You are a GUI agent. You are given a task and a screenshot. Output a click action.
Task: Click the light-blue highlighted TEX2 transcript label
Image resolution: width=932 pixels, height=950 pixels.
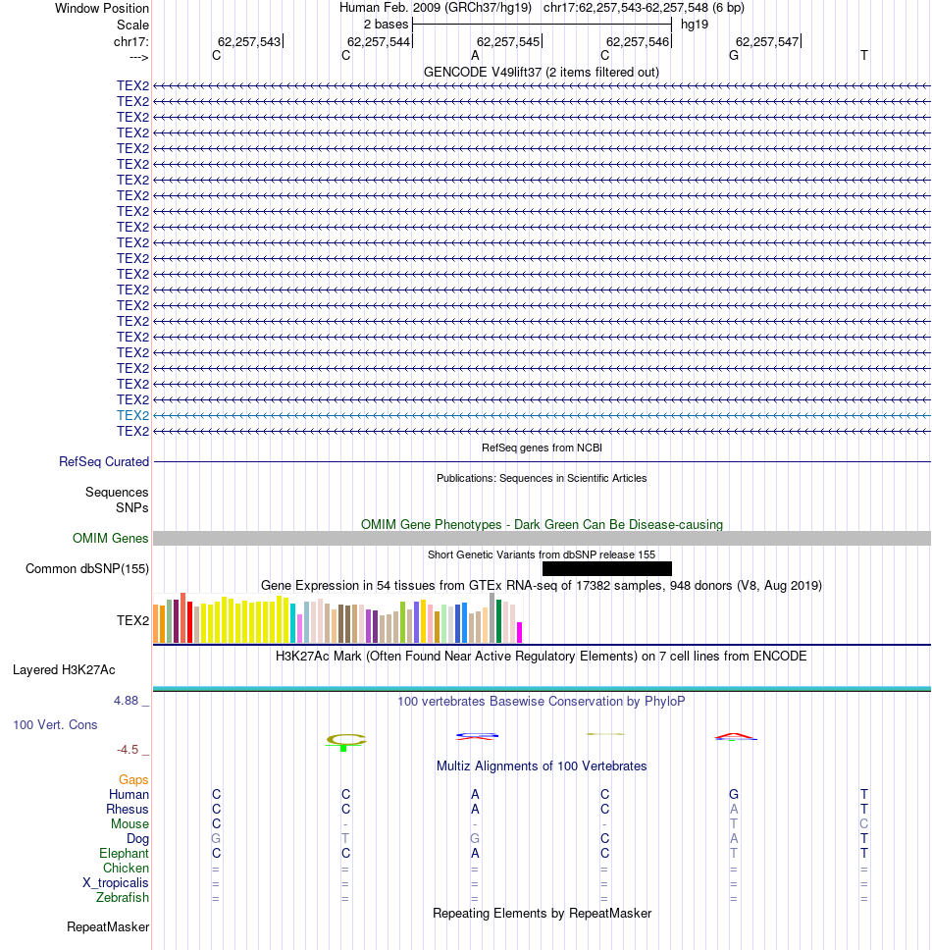pos(132,416)
